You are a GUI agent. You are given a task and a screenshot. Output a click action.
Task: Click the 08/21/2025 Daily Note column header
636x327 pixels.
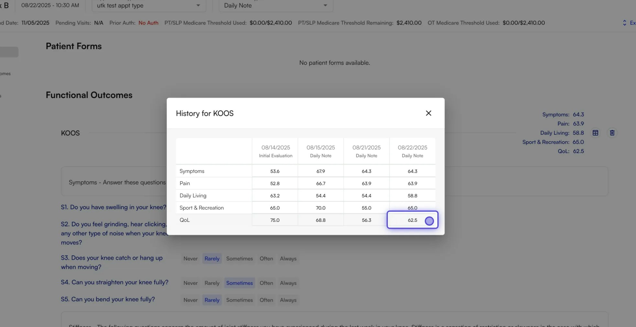pyautogui.click(x=367, y=151)
